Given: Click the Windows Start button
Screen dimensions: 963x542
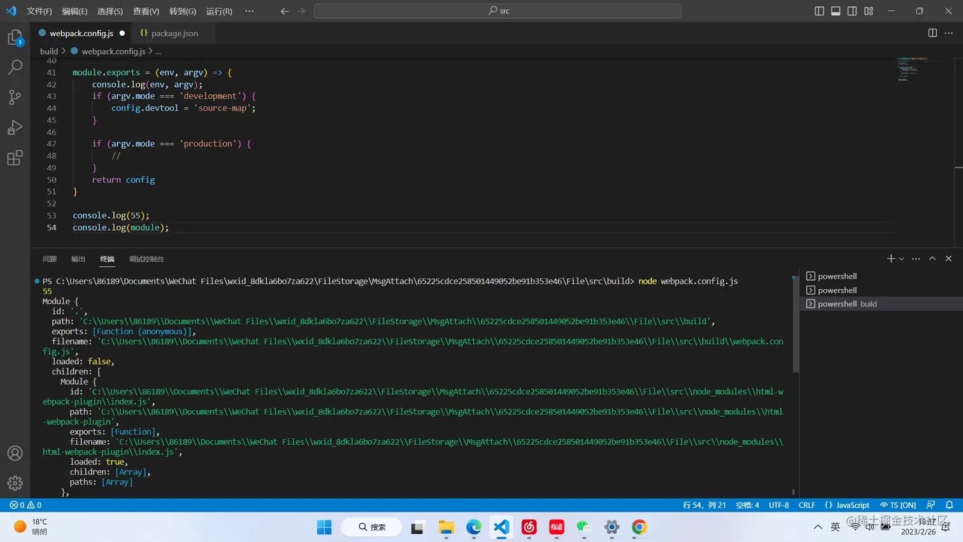Looking at the screenshot, I should click(324, 527).
